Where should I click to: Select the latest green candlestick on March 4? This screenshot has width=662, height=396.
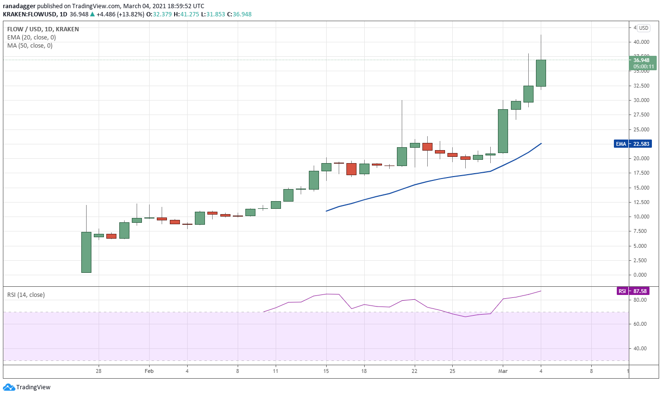[541, 73]
